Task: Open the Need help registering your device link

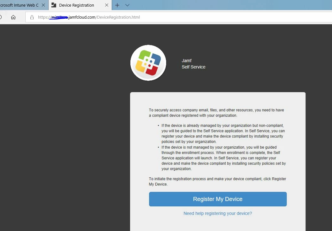Action: point(218,213)
